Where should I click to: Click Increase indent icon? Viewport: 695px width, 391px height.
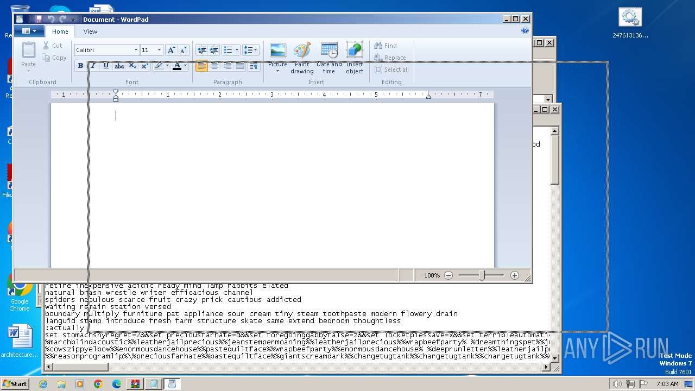(214, 50)
